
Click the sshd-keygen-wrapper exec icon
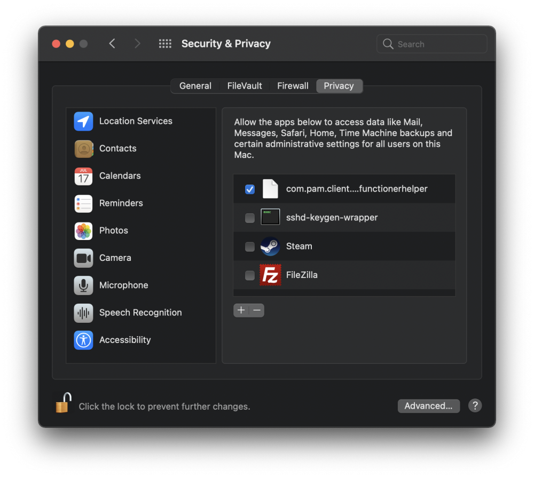coord(270,217)
